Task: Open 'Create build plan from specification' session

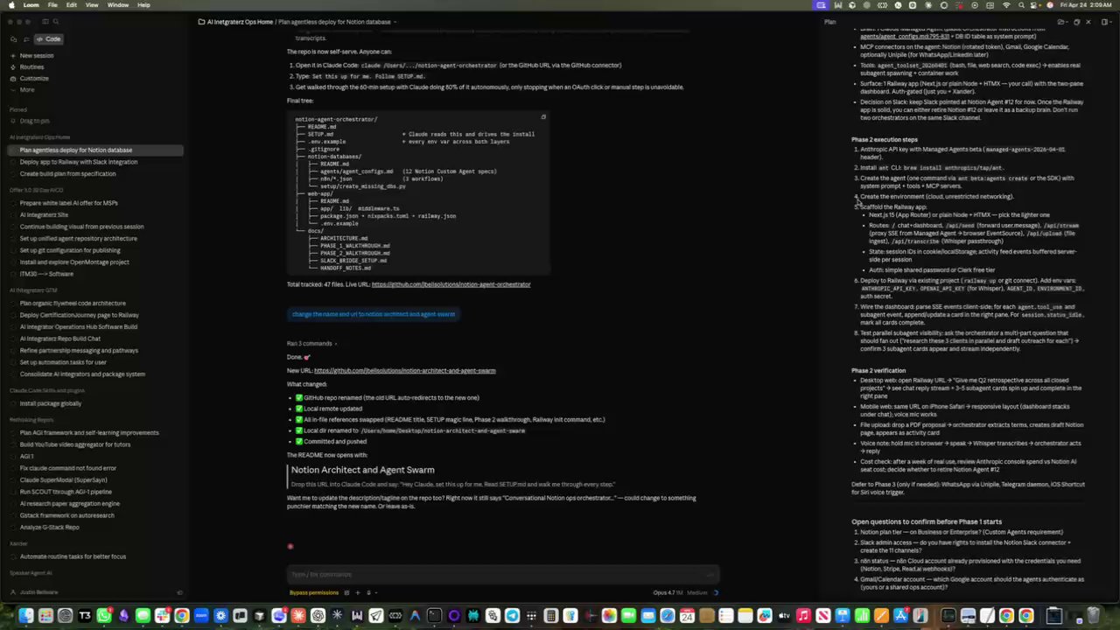Action: point(67,174)
